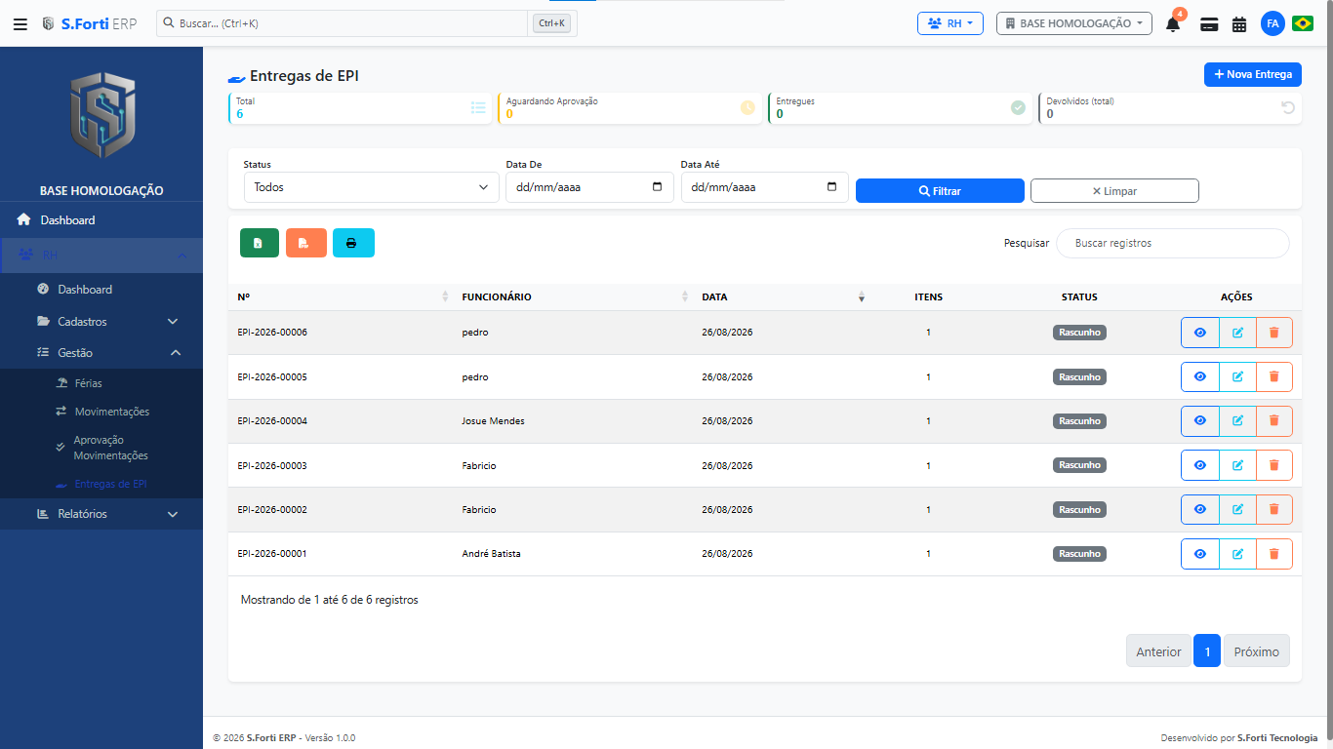Viewport: 1333px width, 749px height.
Task: Click the Data Até date field
Action: point(764,187)
